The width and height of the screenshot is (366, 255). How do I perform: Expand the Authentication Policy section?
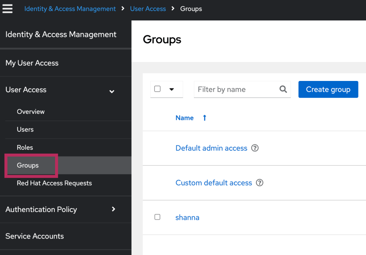pos(113,209)
